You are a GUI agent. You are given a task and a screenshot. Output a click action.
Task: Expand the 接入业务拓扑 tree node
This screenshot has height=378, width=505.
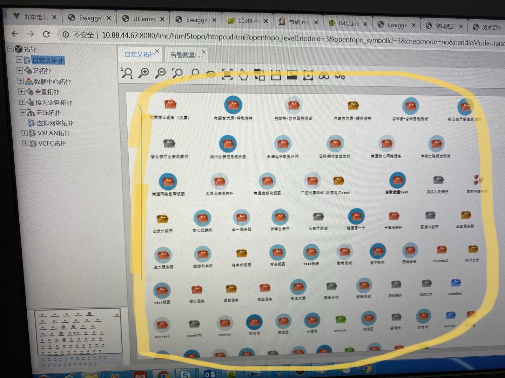click(22, 102)
